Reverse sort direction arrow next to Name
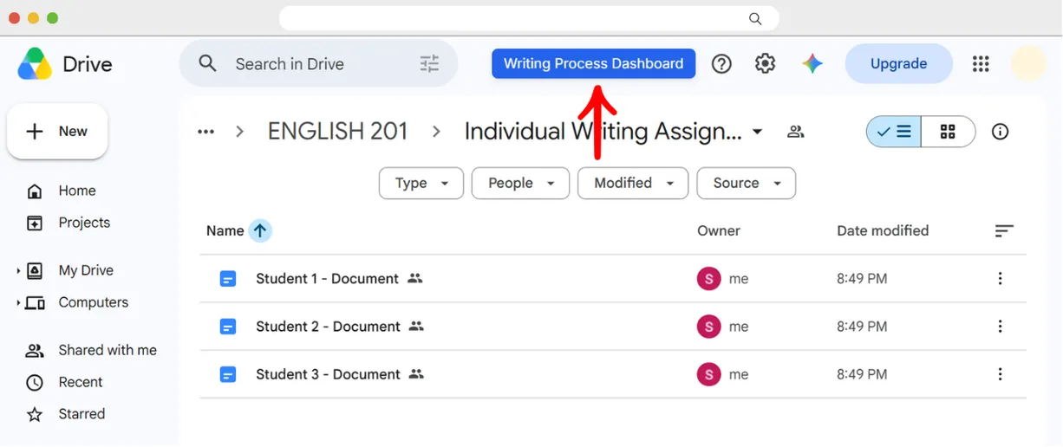This screenshot has width=1063, height=447. (260, 230)
